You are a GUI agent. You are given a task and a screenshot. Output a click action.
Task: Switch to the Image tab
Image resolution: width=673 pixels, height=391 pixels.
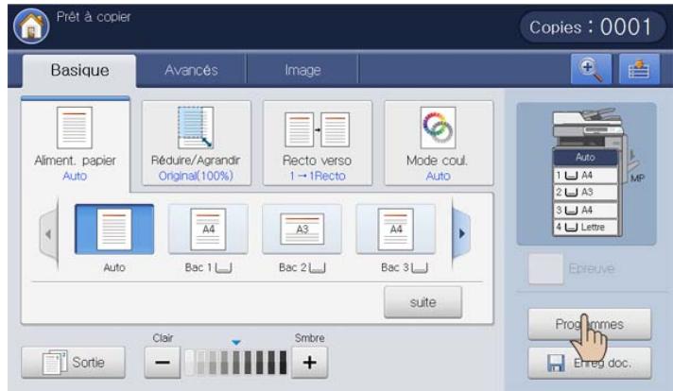tap(303, 70)
